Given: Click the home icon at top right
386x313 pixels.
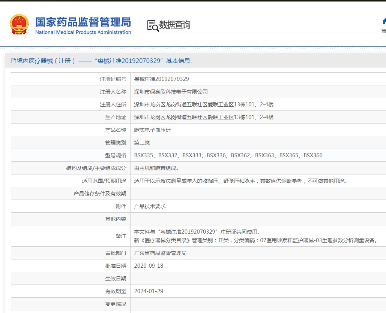Looking at the screenshot, I should pos(384,21).
